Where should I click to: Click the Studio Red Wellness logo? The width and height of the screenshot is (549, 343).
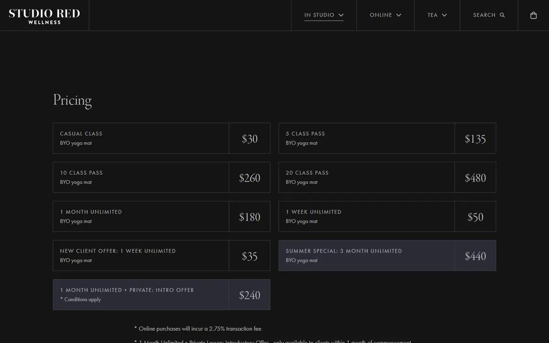[43, 15]
